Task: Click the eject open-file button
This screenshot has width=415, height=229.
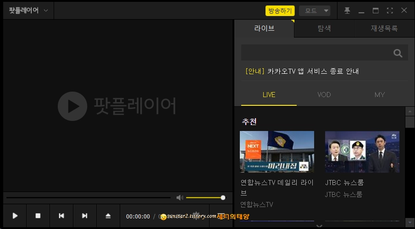Action: pos(108,216)
